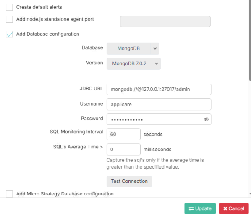
Task: Select the SQL Monitoring Interval field
Action: point(123,134)
